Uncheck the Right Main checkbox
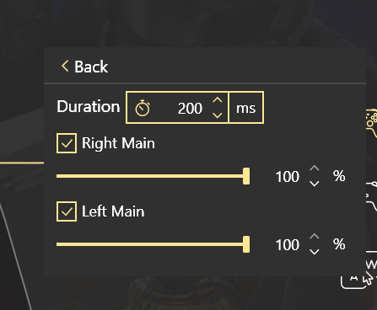377x310 pixels. (67, 143)
